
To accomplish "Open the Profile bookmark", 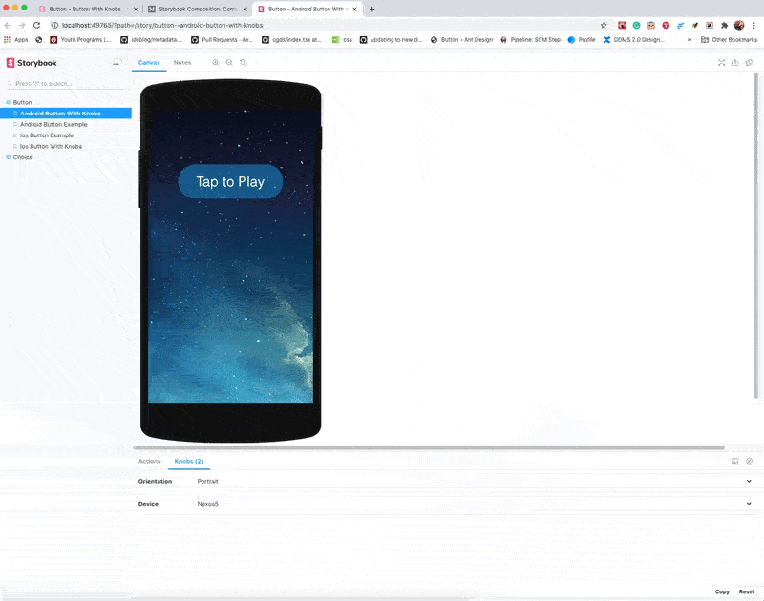I will tap(582, 40).
